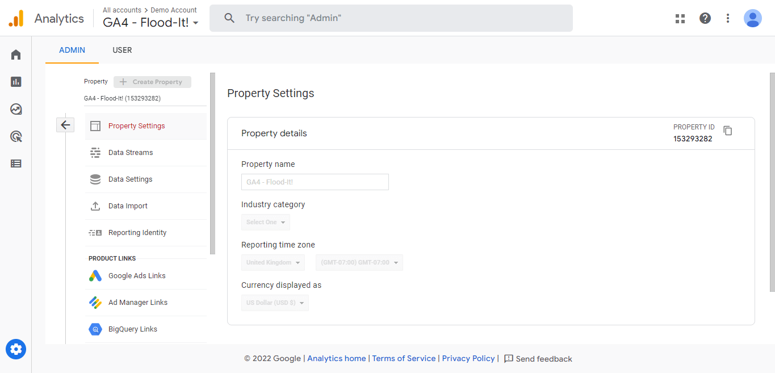Open the Configure table icon in sidebar
Image resolution: width=775 pixels, height=373 pixels.
[x=16, y=164]
